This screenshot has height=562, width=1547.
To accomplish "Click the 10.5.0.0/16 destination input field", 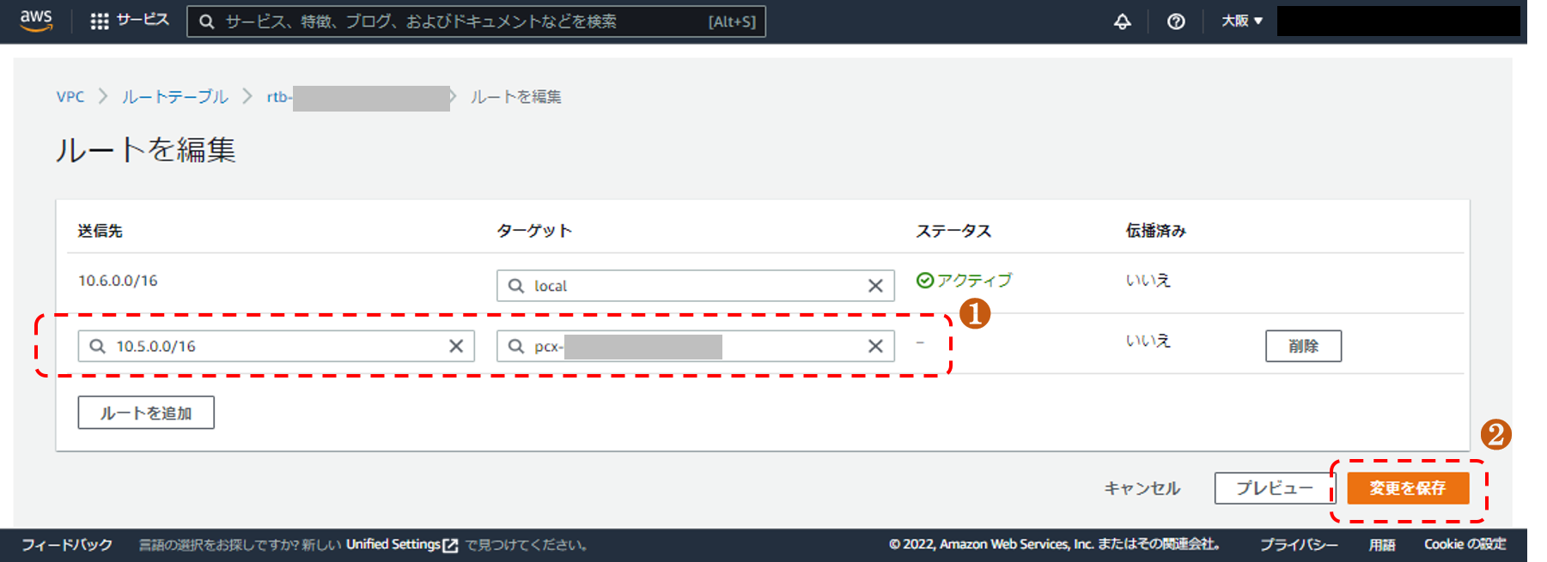I will tap(275, 346).
